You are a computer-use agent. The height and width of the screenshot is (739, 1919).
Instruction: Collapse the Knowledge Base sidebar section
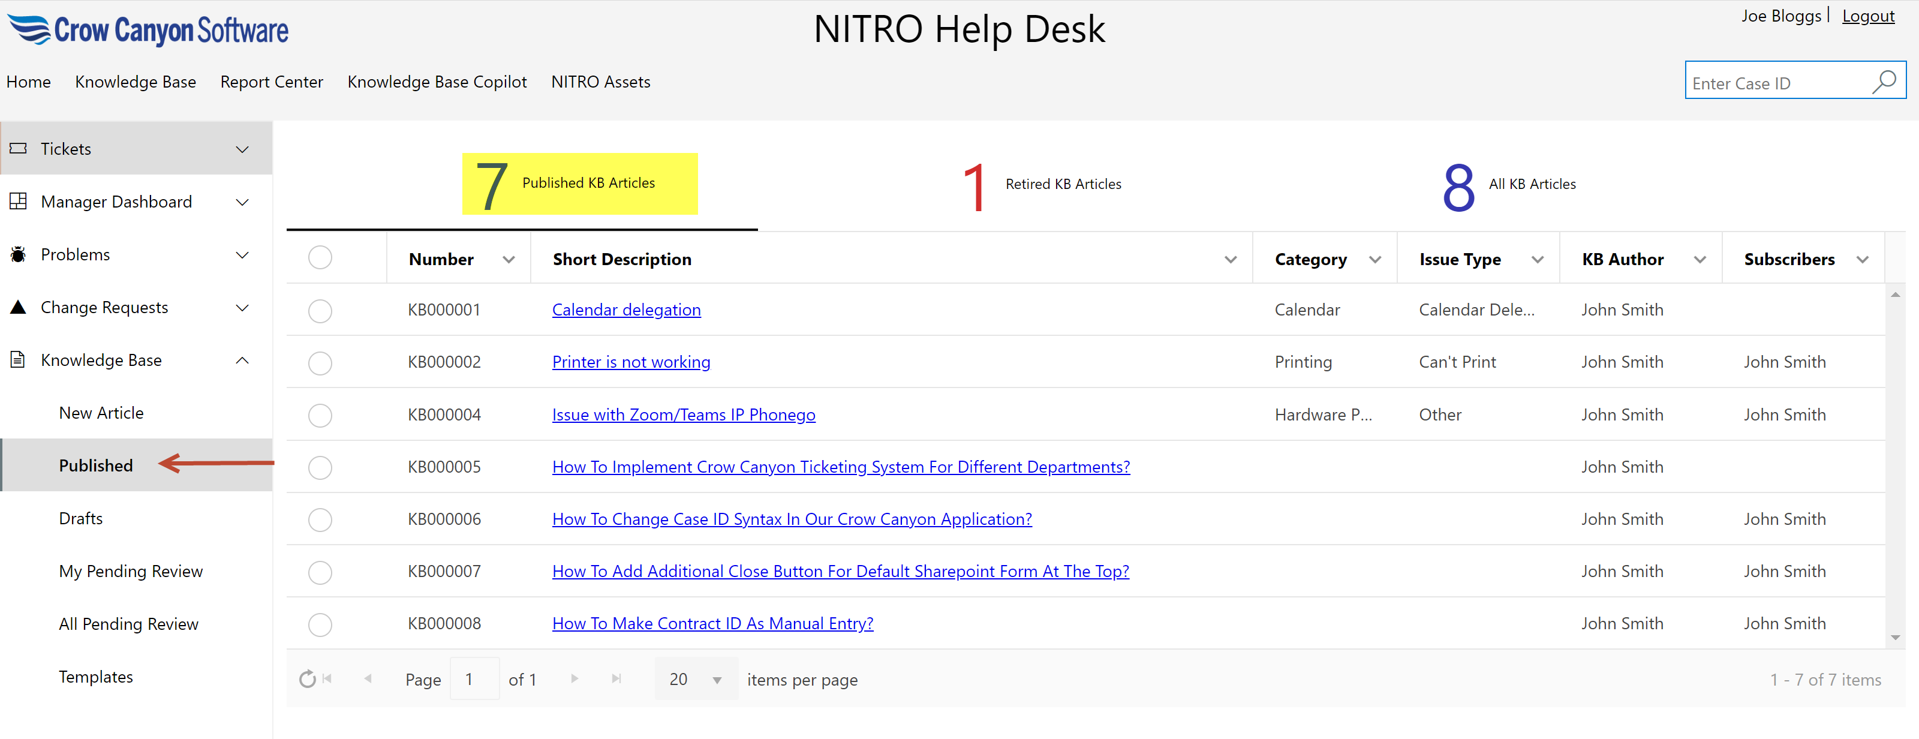[x=242, y=360]
